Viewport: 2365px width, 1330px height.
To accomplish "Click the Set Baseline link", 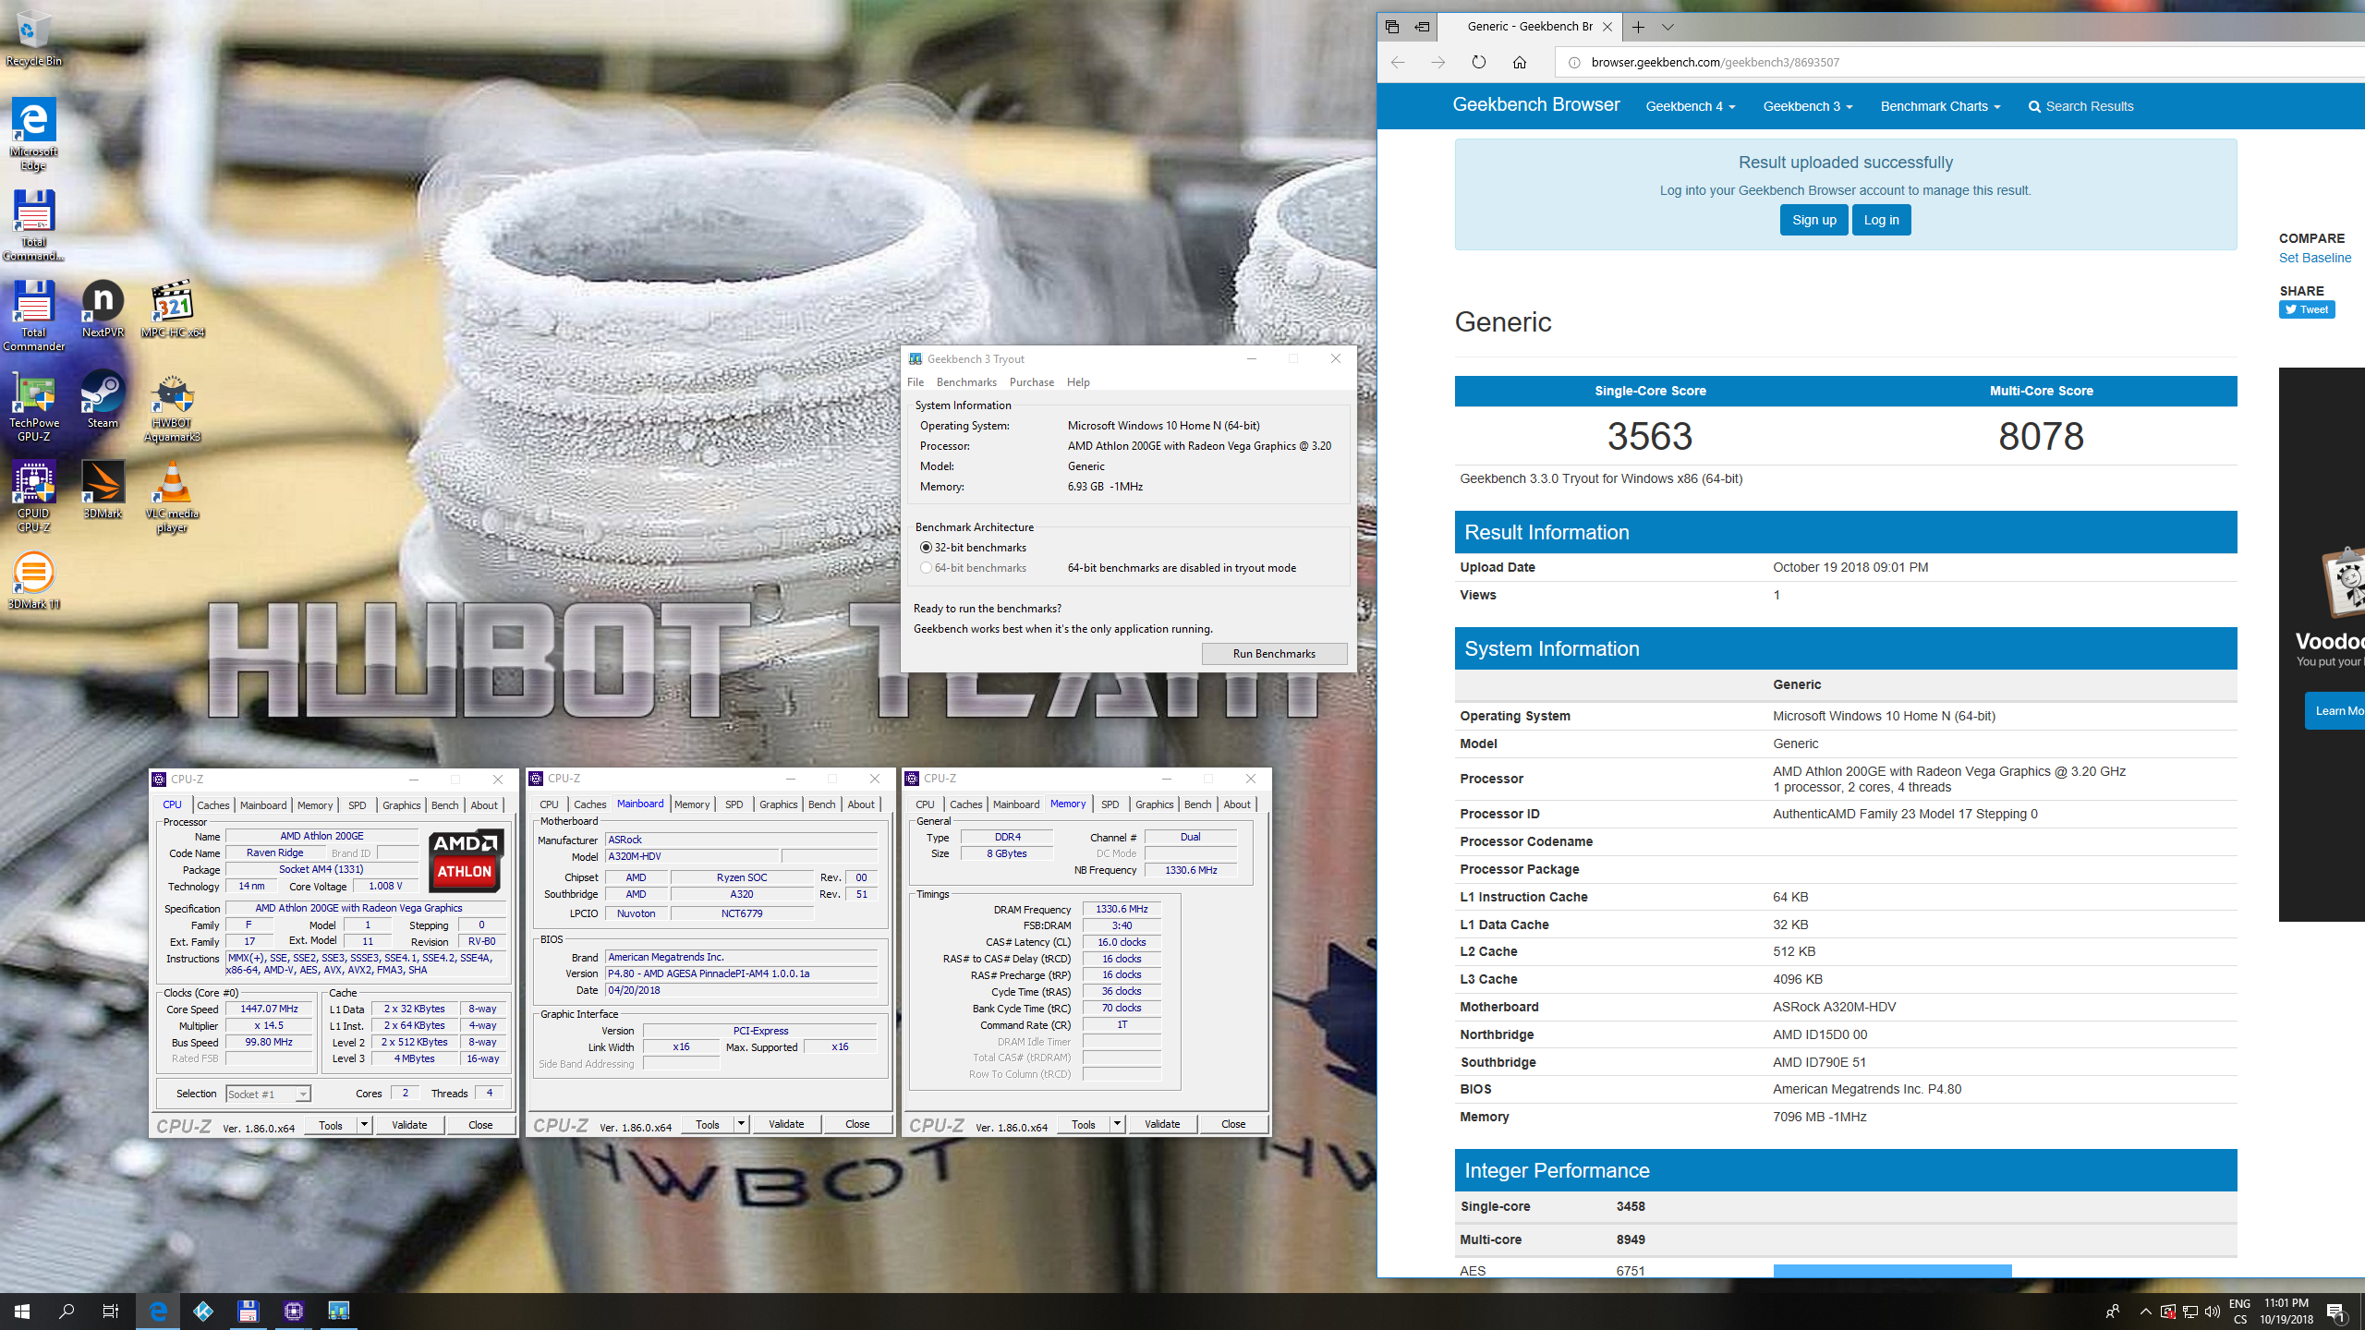I will 2314,258.
